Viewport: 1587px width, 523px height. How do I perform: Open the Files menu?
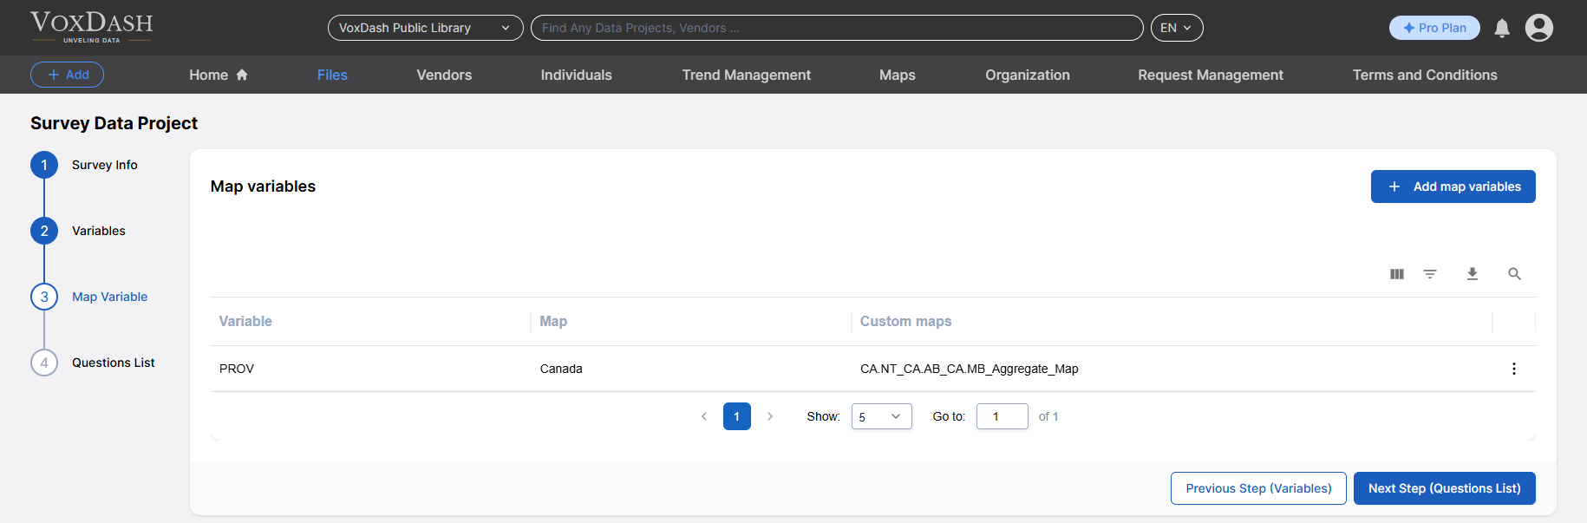332,75
